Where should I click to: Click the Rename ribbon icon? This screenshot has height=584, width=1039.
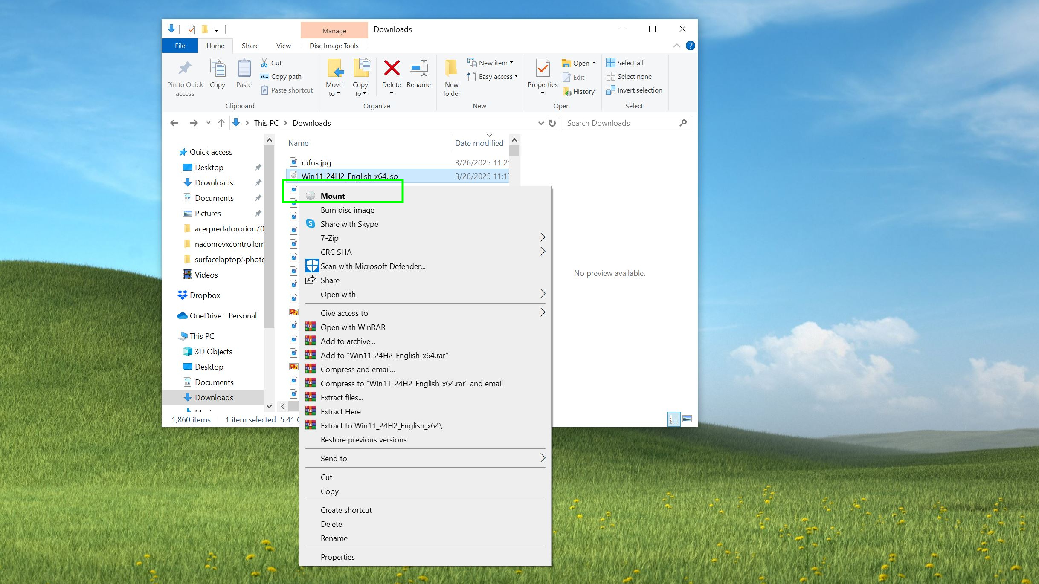[x=418, y=68]
